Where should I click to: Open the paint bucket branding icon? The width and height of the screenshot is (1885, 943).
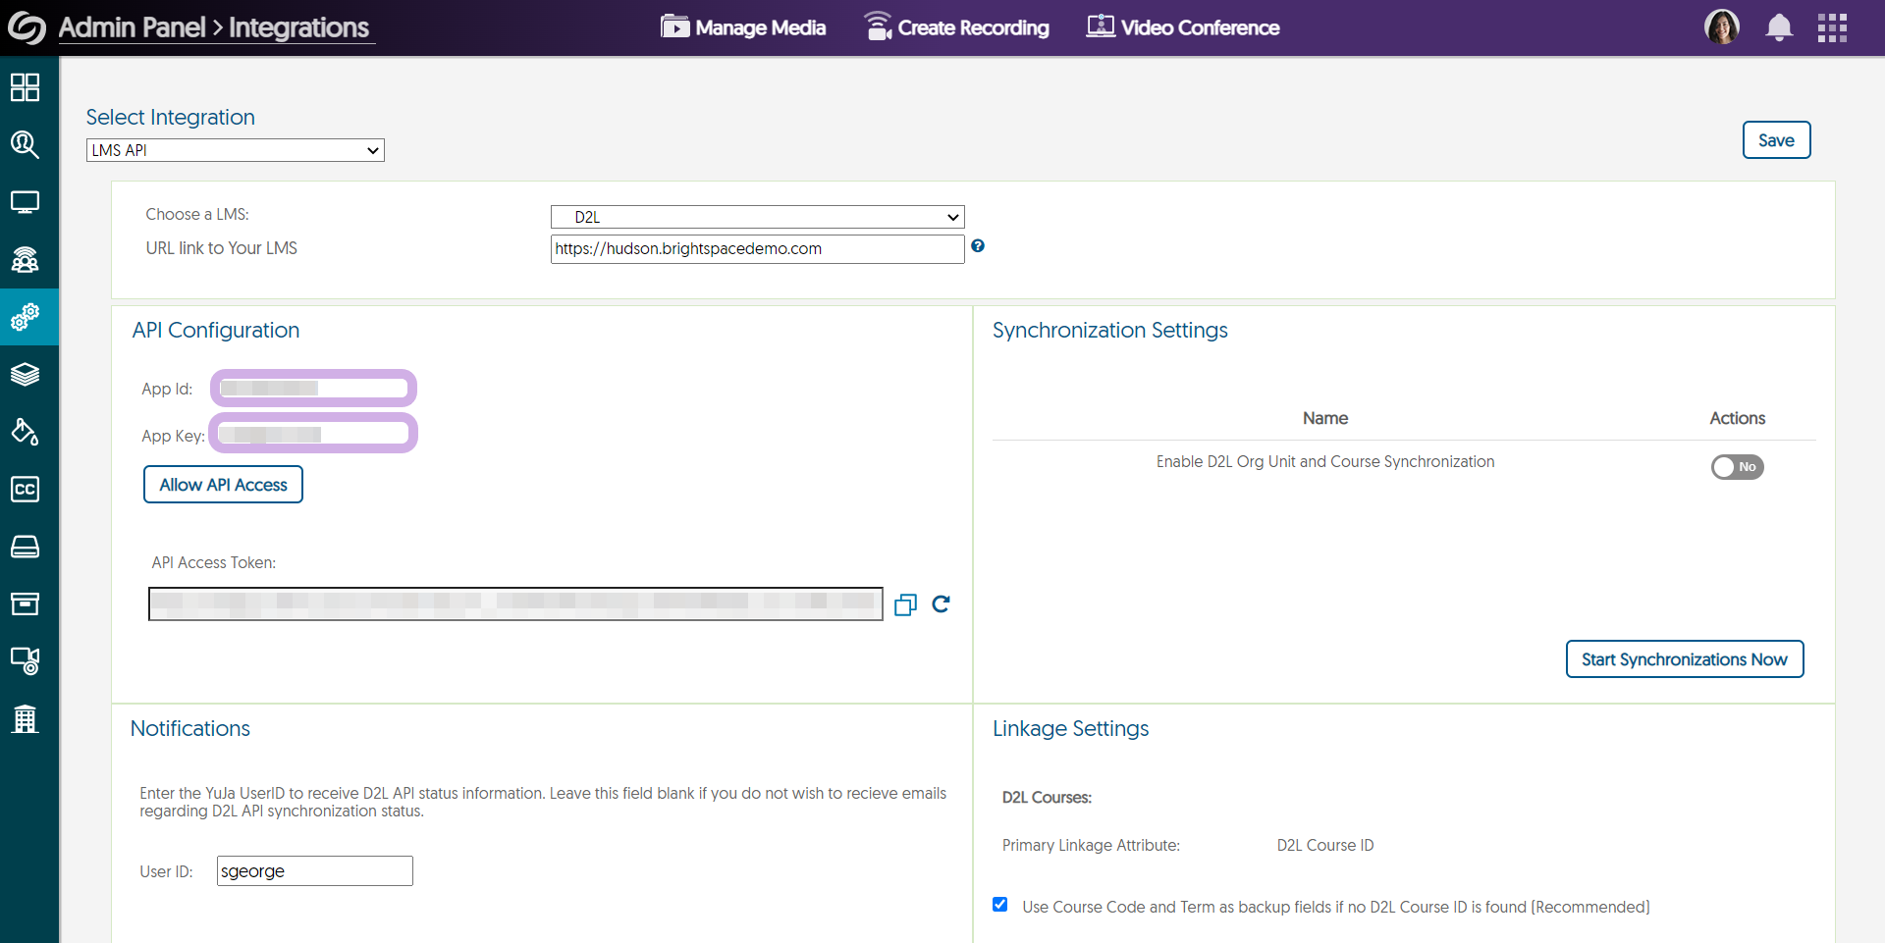pyautogui.click(x=25, y=432)
